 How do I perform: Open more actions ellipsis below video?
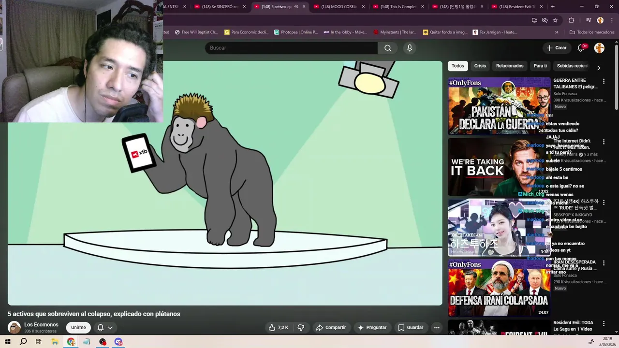coord(437,327)
